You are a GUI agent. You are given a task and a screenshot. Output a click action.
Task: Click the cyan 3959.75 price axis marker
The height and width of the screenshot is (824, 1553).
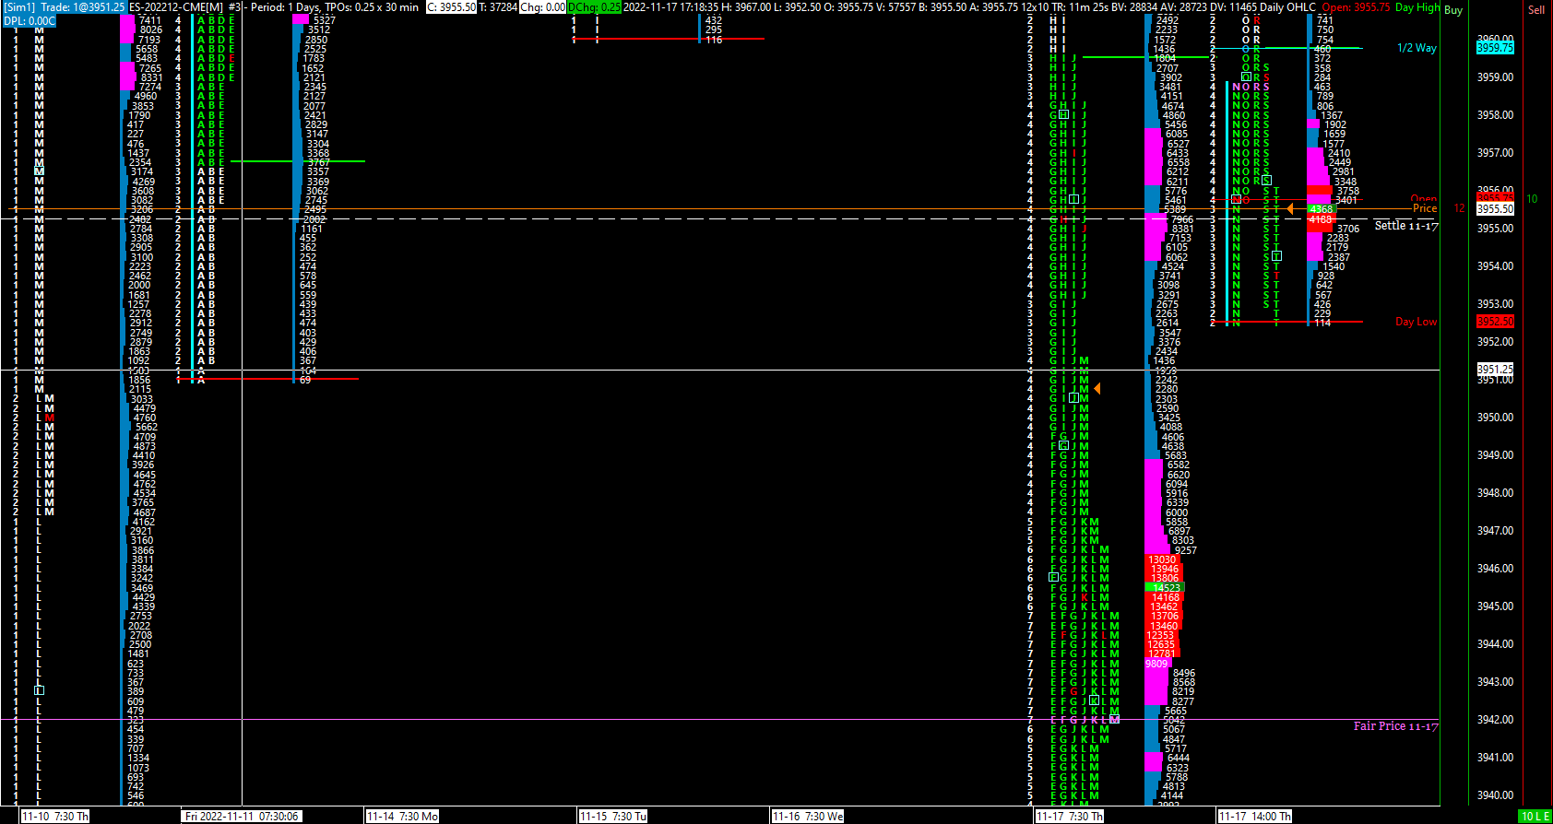1495,47
